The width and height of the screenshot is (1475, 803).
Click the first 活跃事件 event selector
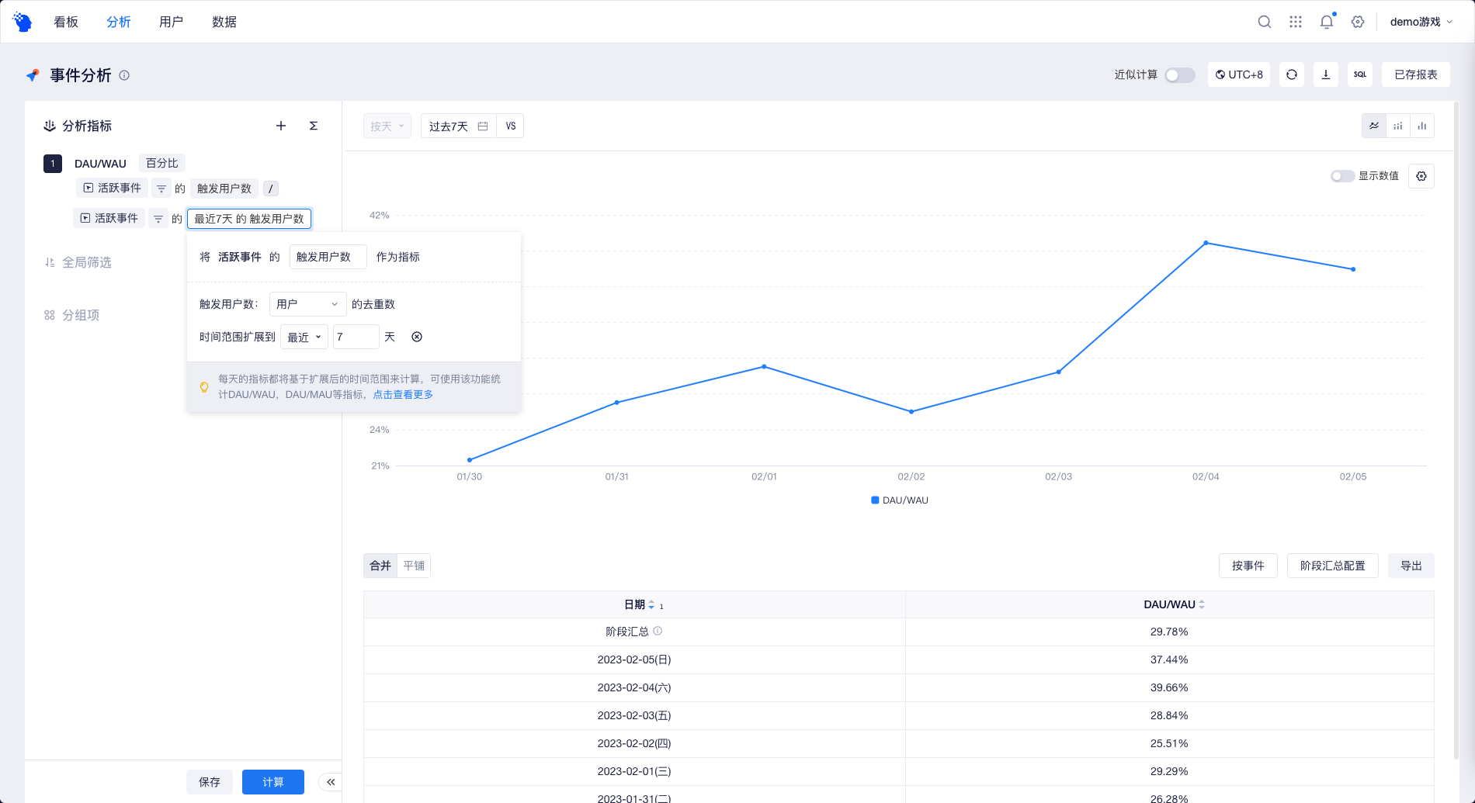pyautogui.click(x=112, y=189)
